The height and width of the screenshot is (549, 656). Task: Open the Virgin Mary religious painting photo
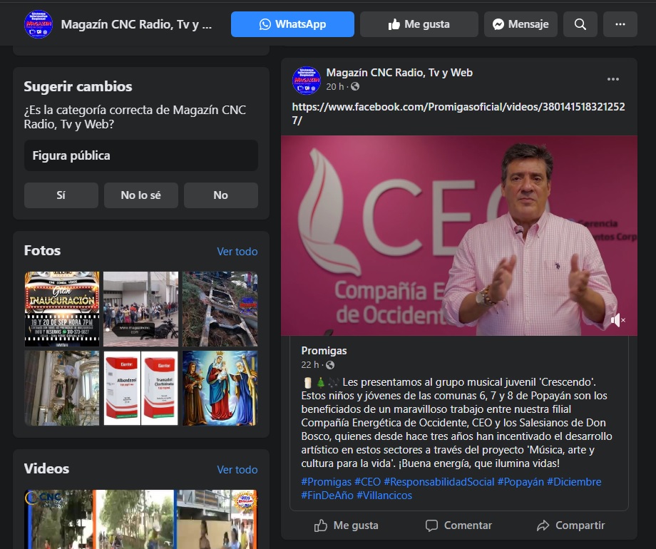coord(220,389)
